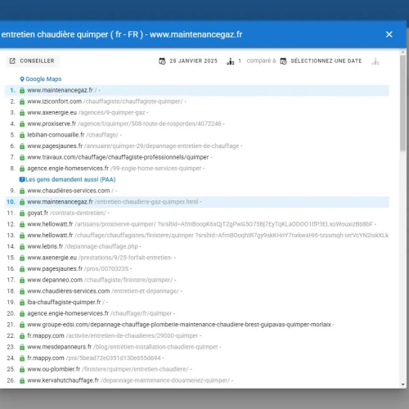Click the ranking podium icon next to 1
Screen dimensions: 409x409
231,61
